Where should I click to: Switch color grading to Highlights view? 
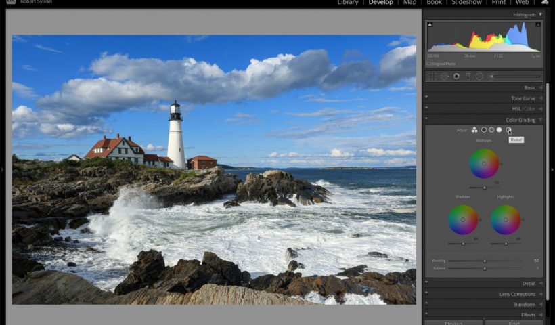coord(499,130)
